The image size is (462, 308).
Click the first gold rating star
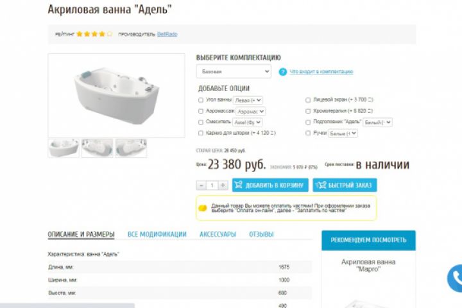click(x=80, y=34)
